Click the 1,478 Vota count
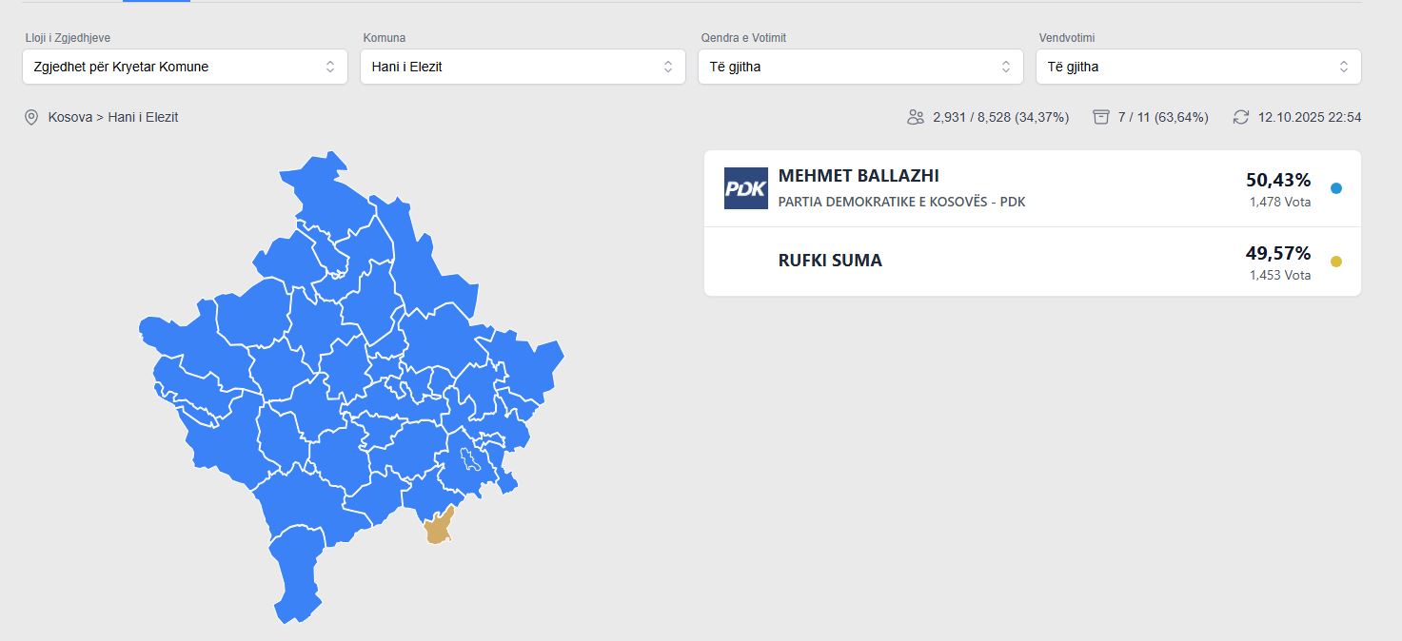Image resolution: width=1402 pixels, height=641 pixels. (1279, 202)
